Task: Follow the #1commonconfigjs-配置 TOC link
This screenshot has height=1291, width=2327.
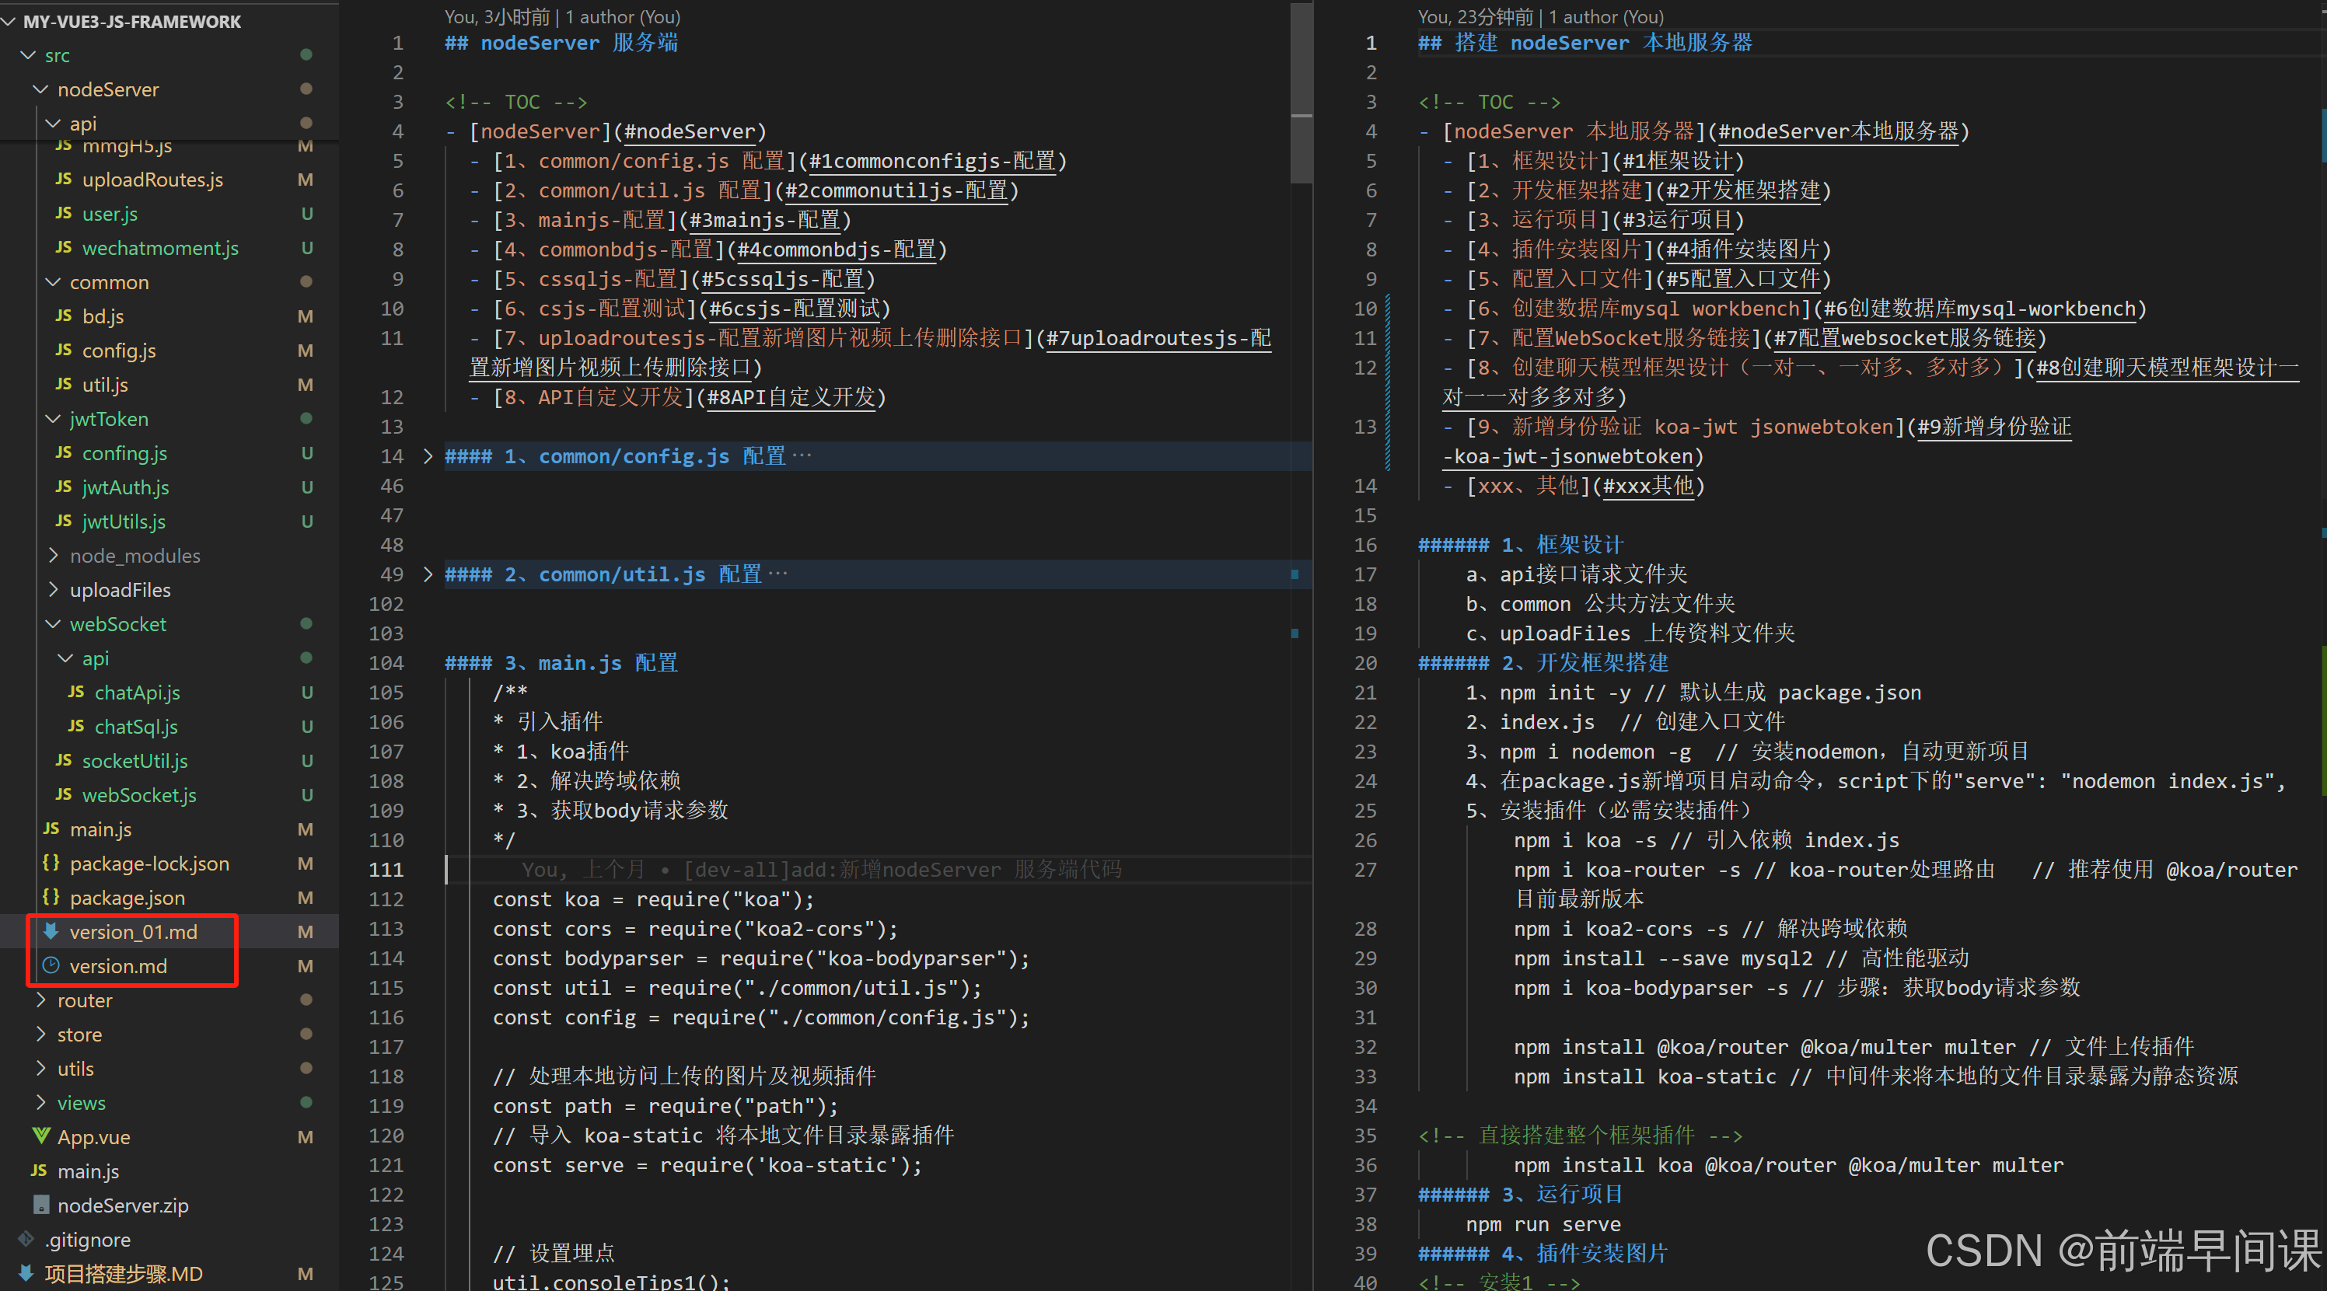Action: (x=931, y=161)
